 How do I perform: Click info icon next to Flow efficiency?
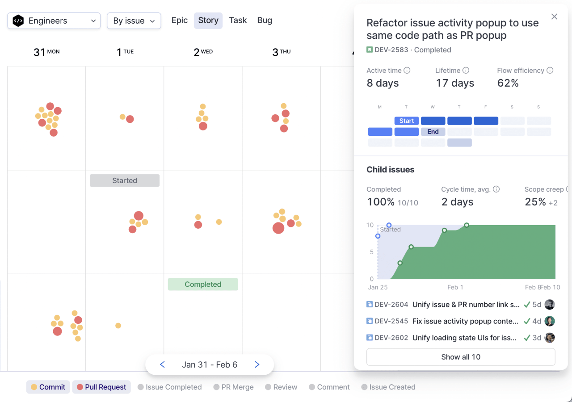[x=550, y=71]
